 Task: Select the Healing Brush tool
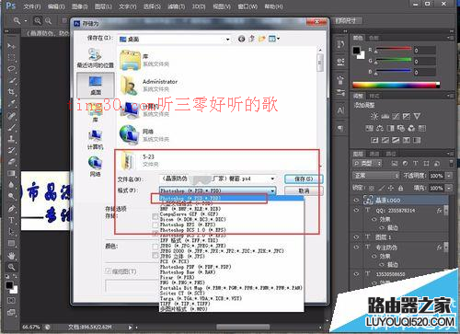pos(11,116)
